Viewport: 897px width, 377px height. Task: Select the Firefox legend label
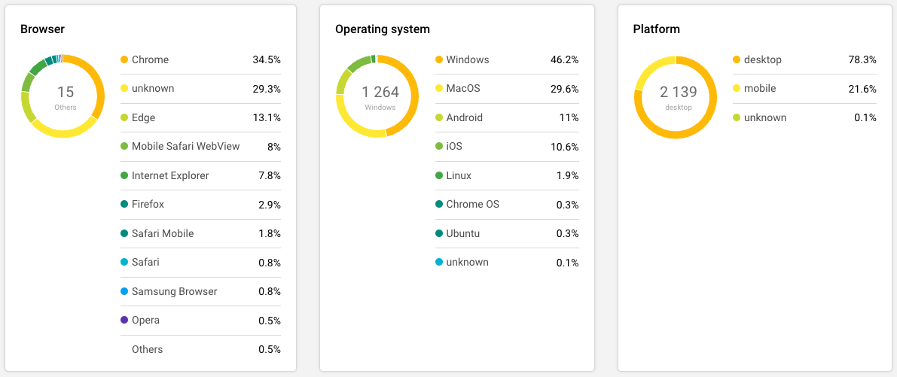pos(148,205)
